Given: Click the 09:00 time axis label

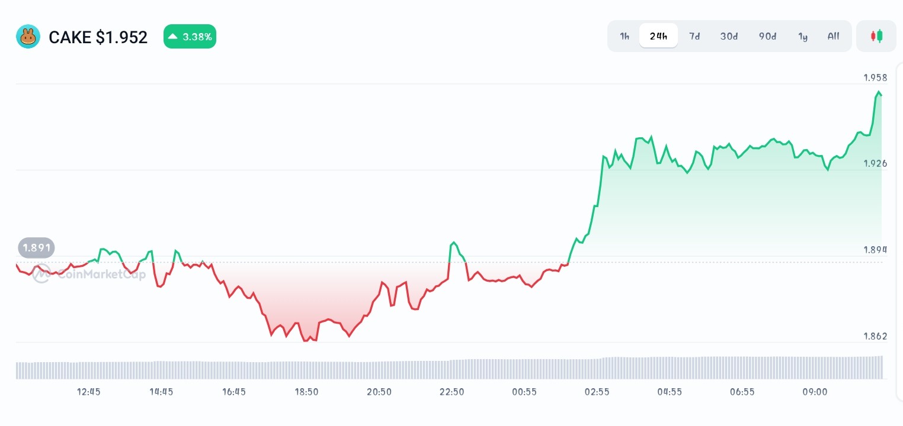Looking at the screenshot, I should (815, 392).
